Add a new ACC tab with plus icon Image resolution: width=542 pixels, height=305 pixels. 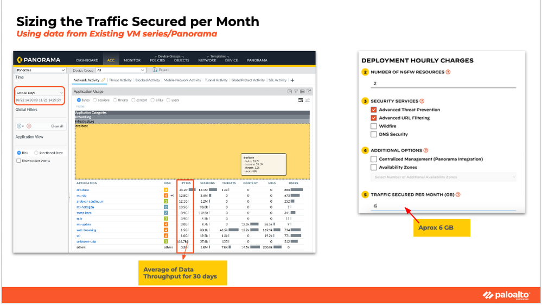[292, 80]
